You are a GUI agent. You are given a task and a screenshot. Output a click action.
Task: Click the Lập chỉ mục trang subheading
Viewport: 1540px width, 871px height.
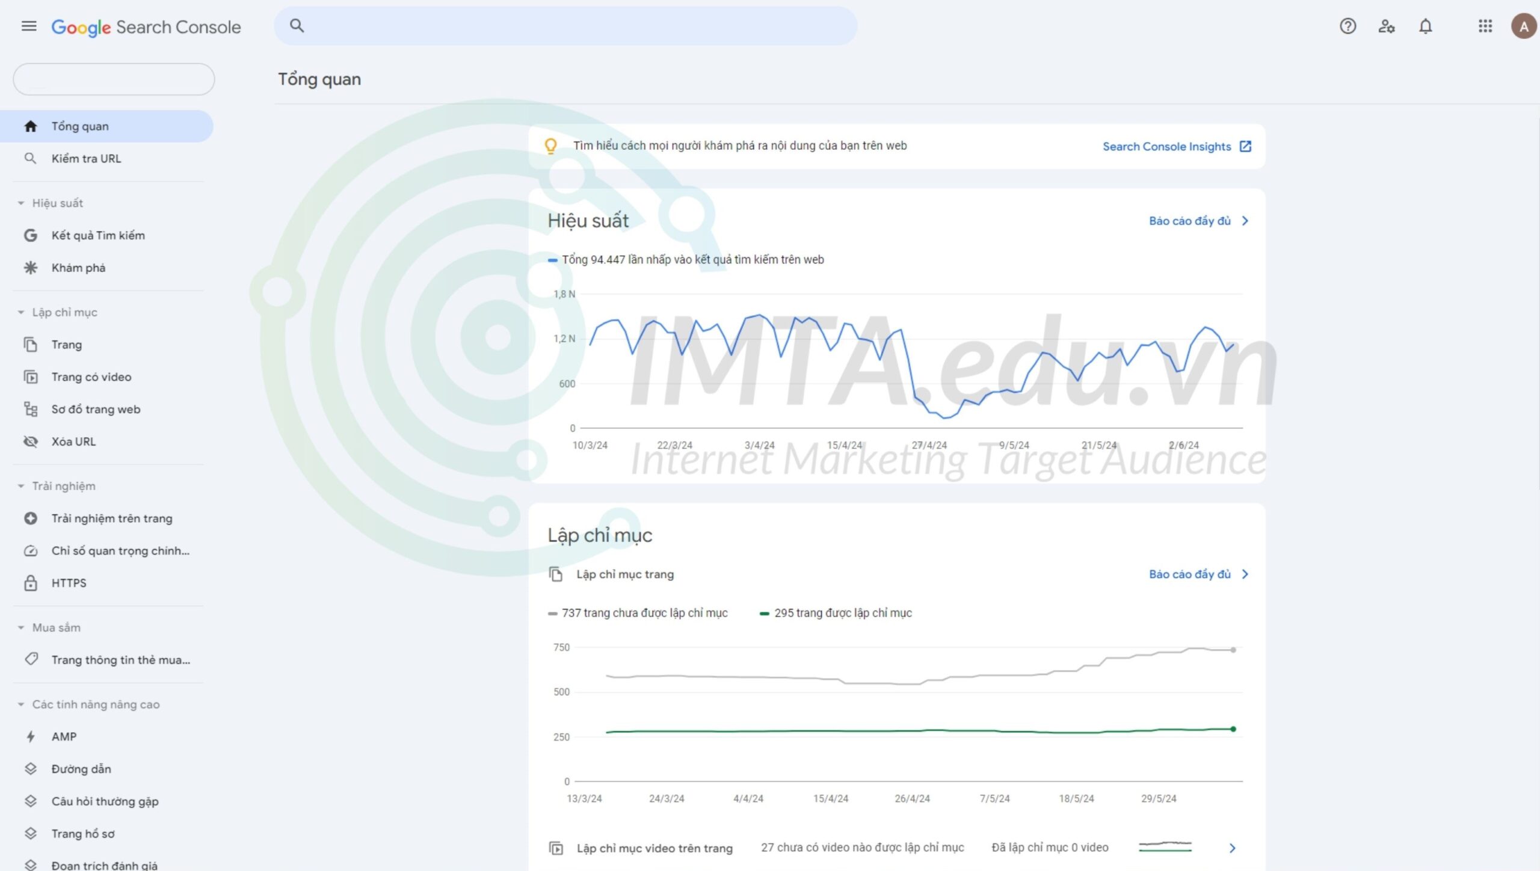[625, 574]
